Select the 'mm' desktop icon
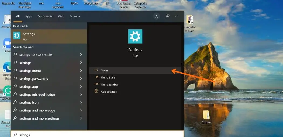283x137 pixels. click(41, 3)
